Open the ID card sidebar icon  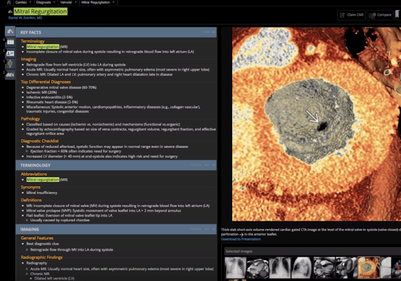click(10, 53)
